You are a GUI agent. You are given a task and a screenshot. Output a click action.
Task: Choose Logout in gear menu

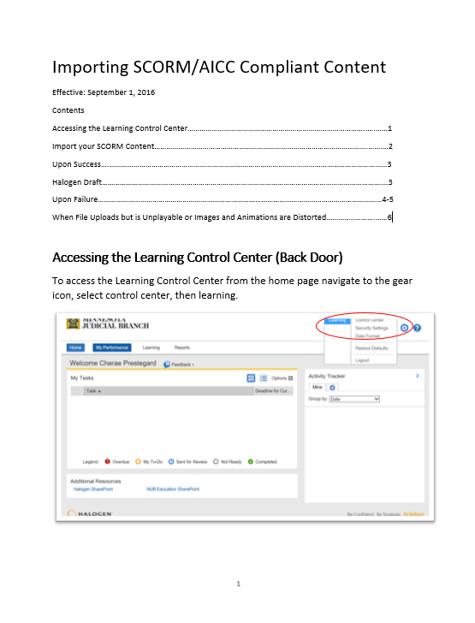362,360
